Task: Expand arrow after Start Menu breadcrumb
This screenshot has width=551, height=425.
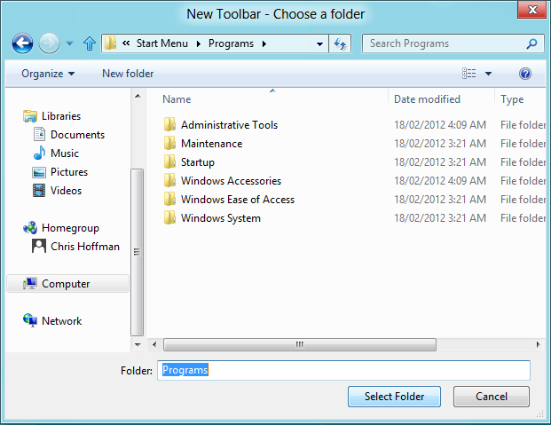Action: pyautogui.click(x=198, y=43)
